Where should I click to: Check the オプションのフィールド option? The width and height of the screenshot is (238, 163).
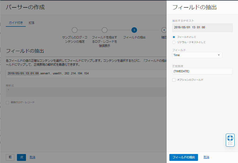click(174, 80)
